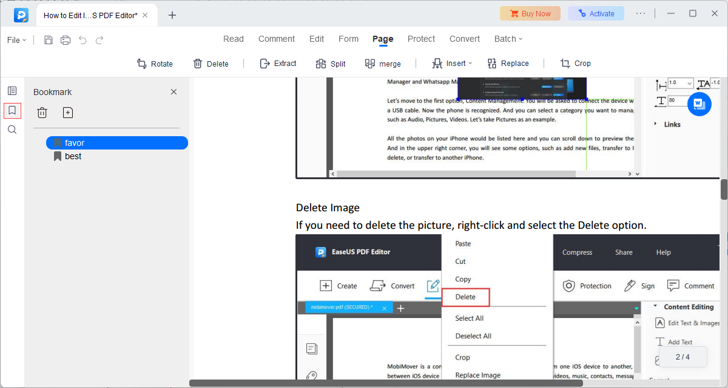728x388 pixels.
Task: Open a new tab with plus icon
Action: pyautogui.click(x=172, y=15)
